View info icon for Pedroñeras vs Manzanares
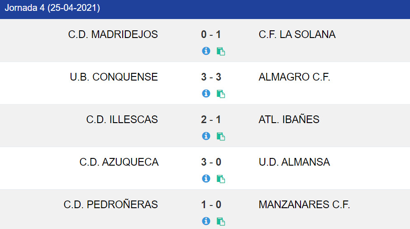 click(x=206, y=221)
